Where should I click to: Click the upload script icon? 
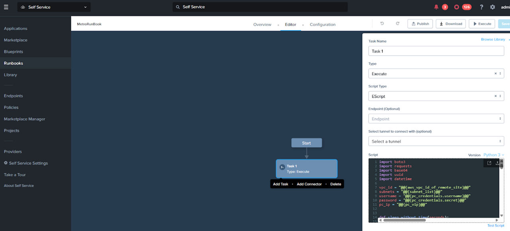497,163
